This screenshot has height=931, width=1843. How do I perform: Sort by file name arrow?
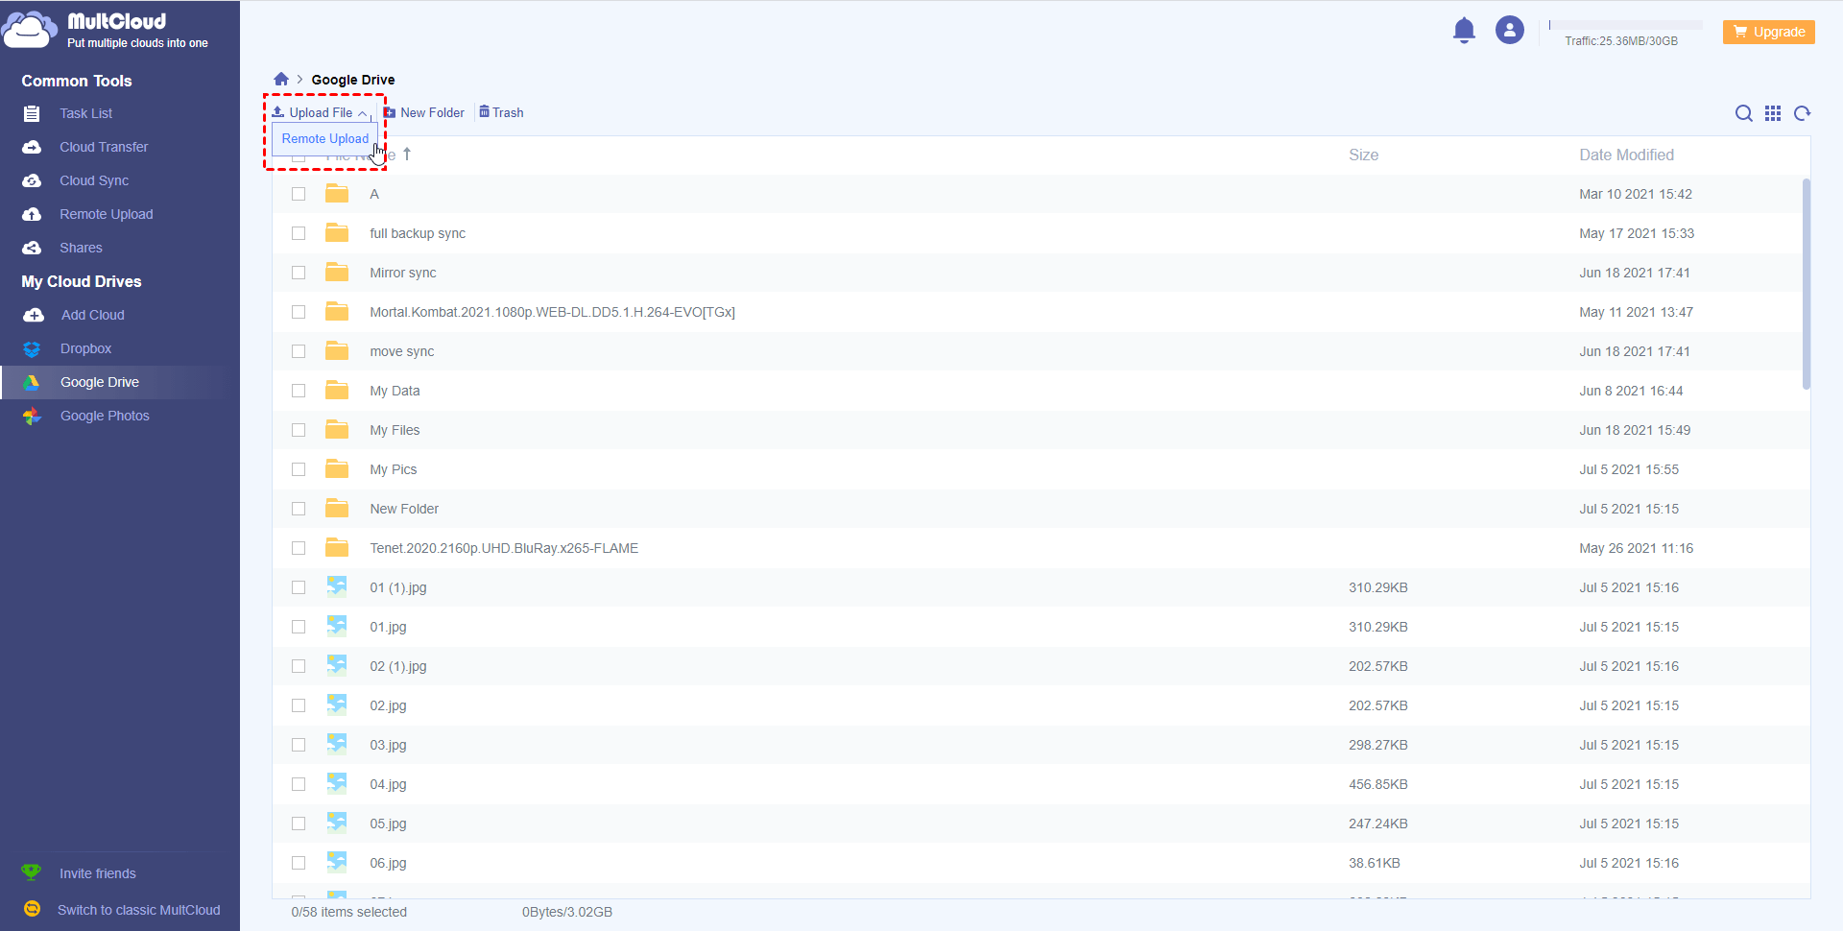407,154
